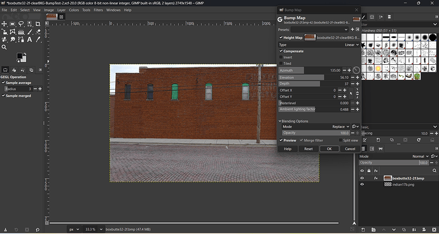Open the File menu

point(4,10)
